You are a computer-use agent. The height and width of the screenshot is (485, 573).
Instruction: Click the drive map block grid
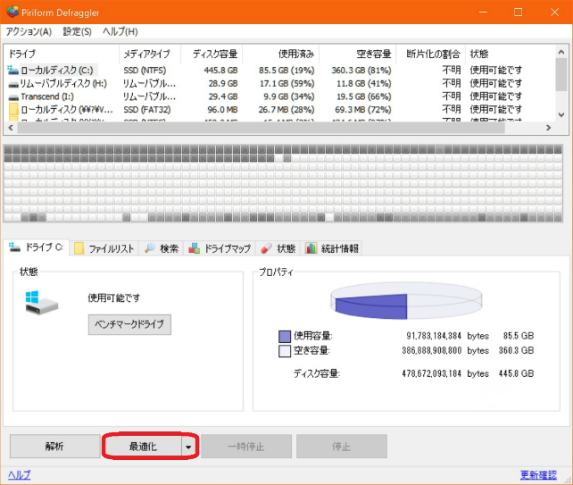(x=283, y=183)
